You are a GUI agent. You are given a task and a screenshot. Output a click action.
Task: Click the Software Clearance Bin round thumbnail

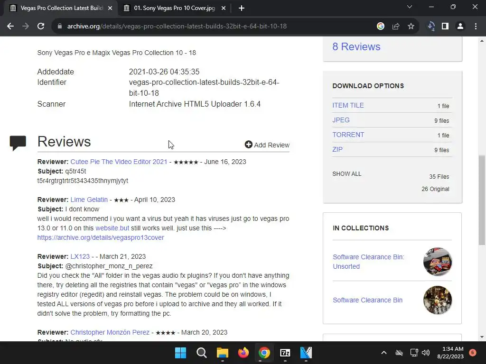tap(438, 300)
